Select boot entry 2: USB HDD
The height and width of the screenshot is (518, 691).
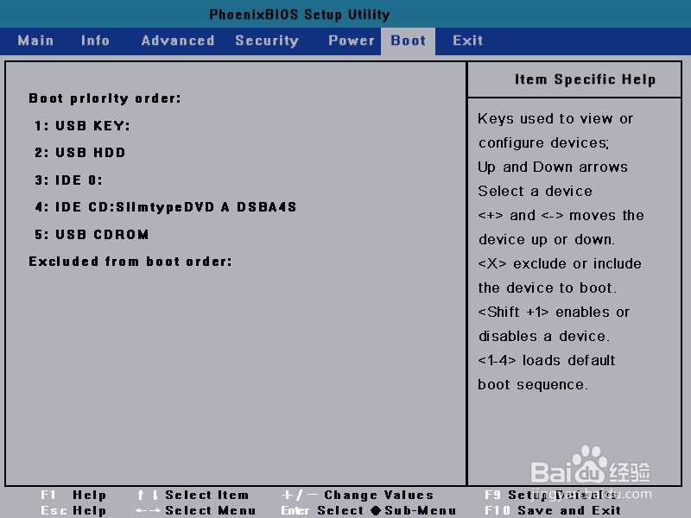pyautogui.click(x=80, y=153)
